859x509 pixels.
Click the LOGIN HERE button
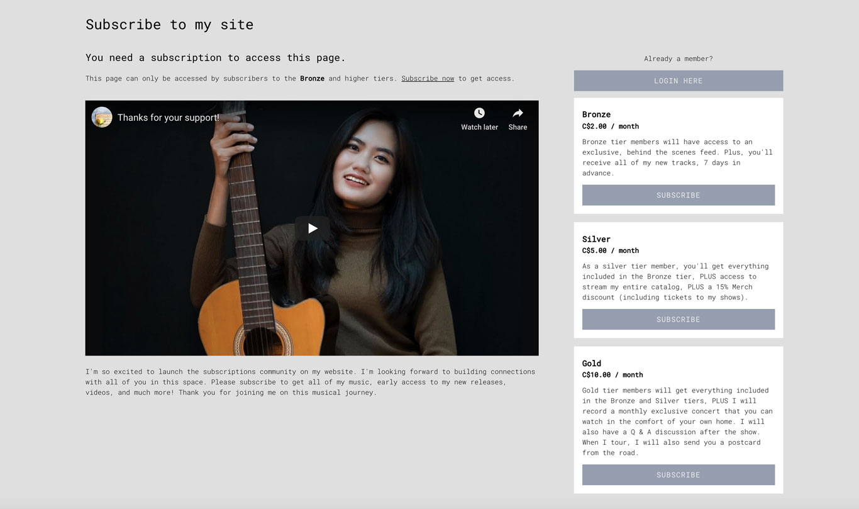click(x=679, y=81)
